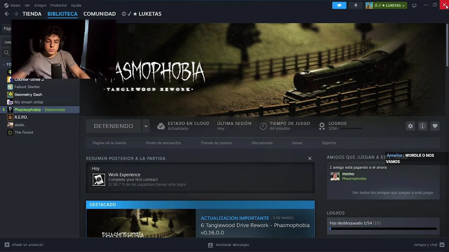Open the Ayuda menu
The height and width of the screenshot is (252, 449).
tap(76, 5)
